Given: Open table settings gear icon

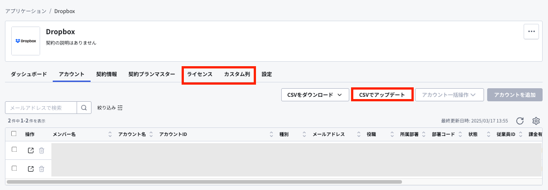Looking at the screenshot, I should click(536, 121).
